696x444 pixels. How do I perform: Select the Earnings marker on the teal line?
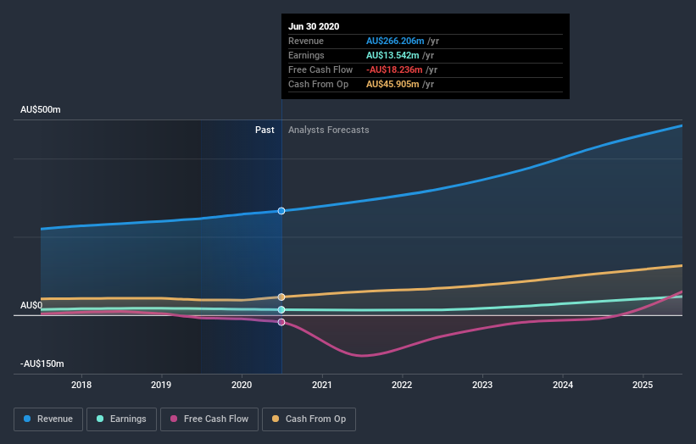point(281,309)
